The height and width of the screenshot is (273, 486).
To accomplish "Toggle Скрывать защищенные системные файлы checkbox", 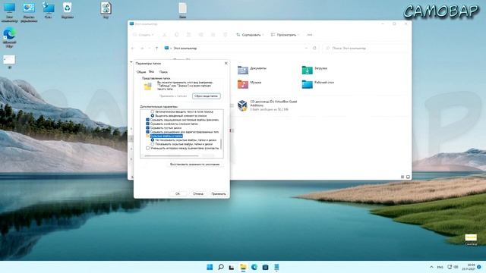I will click(x=147, y=120).
